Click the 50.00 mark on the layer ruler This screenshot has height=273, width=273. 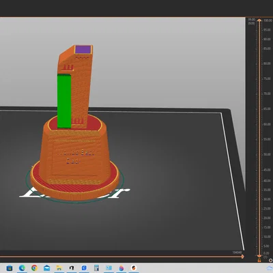[267, 154]
